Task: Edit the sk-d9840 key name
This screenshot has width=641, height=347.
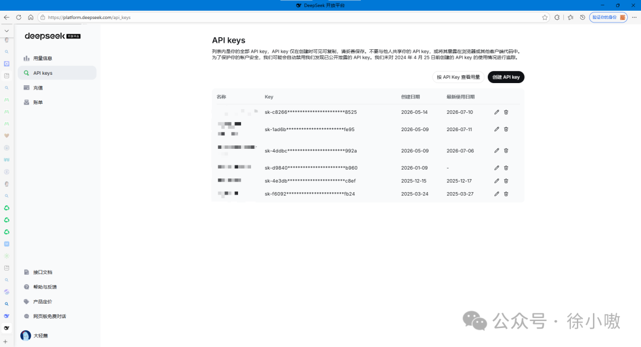Action: click(x=496, y=168)
